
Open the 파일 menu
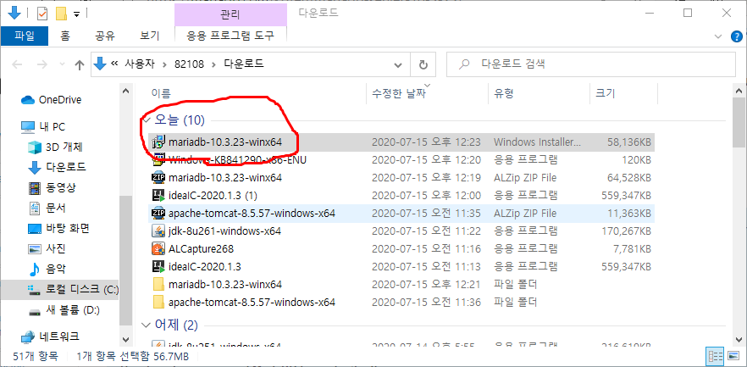click(24, 36)
